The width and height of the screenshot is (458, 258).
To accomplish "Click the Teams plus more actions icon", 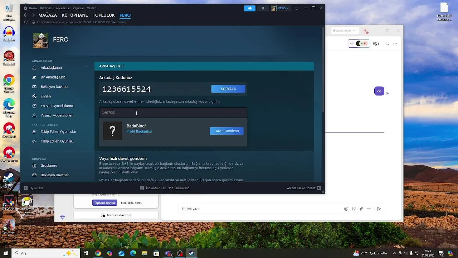I will pyautogui.click(x=369, y=209).
